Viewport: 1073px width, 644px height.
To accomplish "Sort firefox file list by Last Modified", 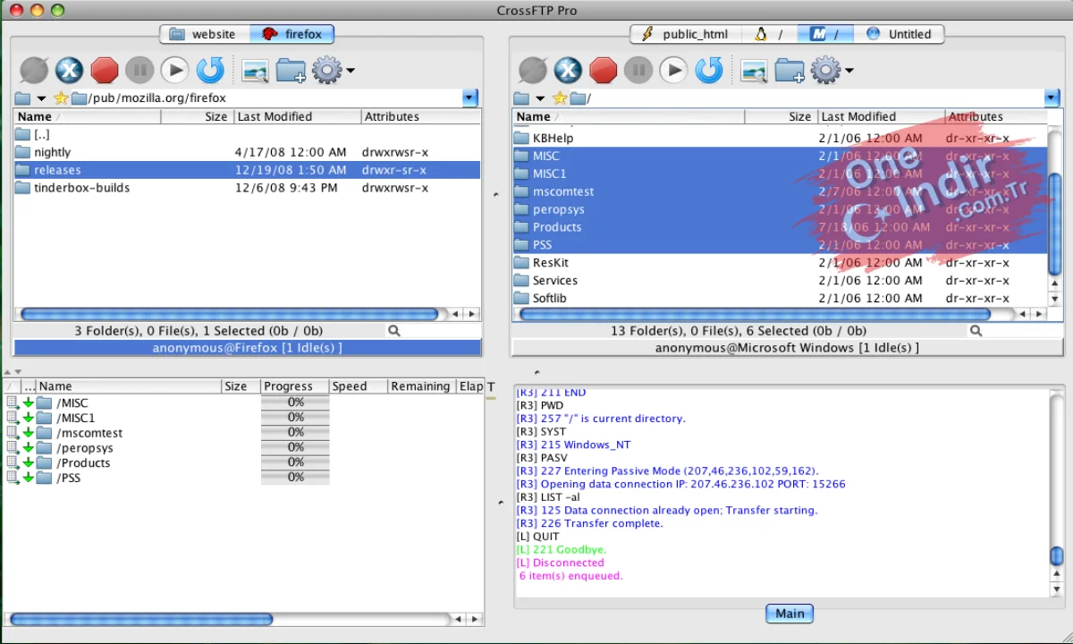I will coord(298,116).
